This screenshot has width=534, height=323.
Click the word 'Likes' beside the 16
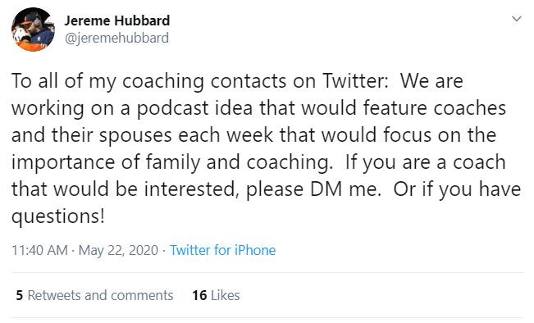(x=225, y=295)
